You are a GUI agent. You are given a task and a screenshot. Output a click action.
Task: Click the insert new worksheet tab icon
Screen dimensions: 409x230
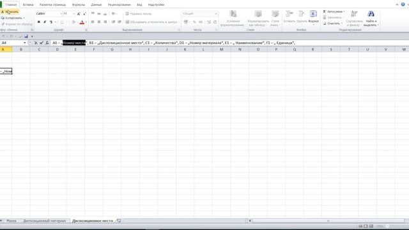pos(119,220)
